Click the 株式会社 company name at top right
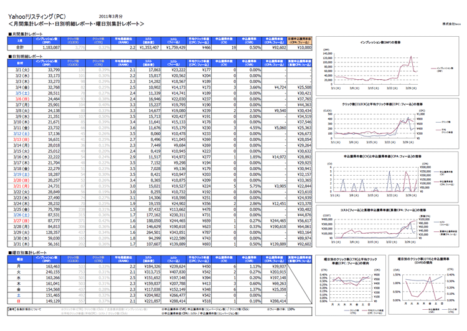Image resolution: width=467 pixels, height=331 pixels. pyautogui.click(x=451, y=24)
